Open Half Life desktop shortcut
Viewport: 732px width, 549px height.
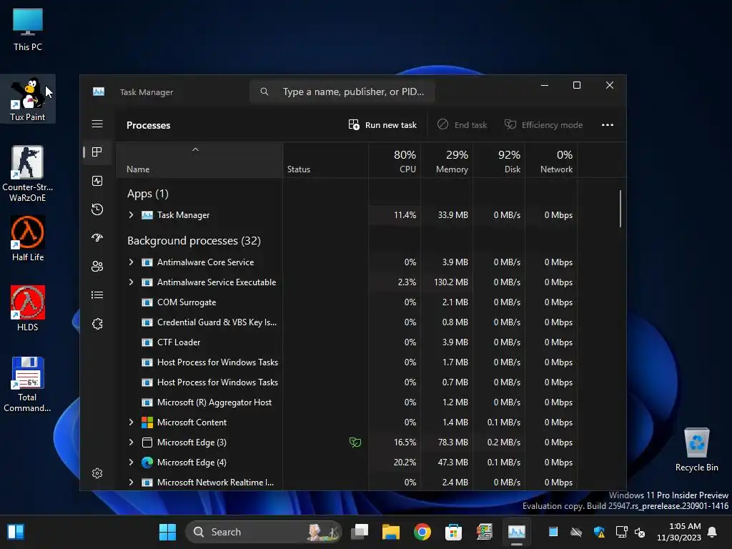pyautogui.click(x=28, y=239)
